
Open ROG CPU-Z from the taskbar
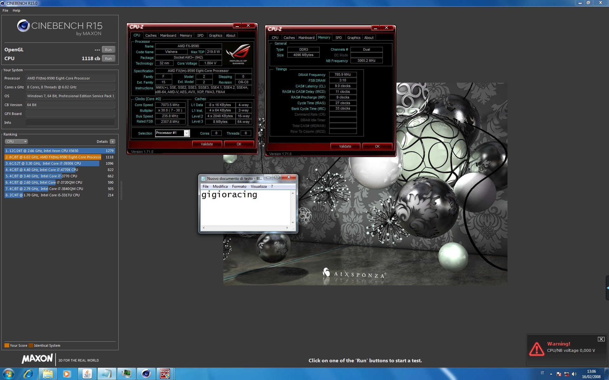[165, 374]
